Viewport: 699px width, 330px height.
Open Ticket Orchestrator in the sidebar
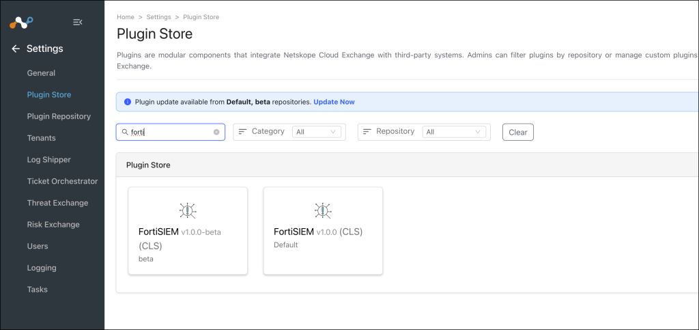pyautogui.click(x=62, y=181)
